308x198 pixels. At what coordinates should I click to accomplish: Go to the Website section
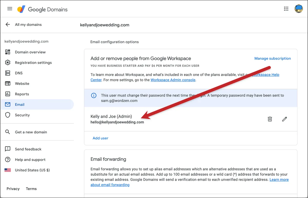click(22, 84)
